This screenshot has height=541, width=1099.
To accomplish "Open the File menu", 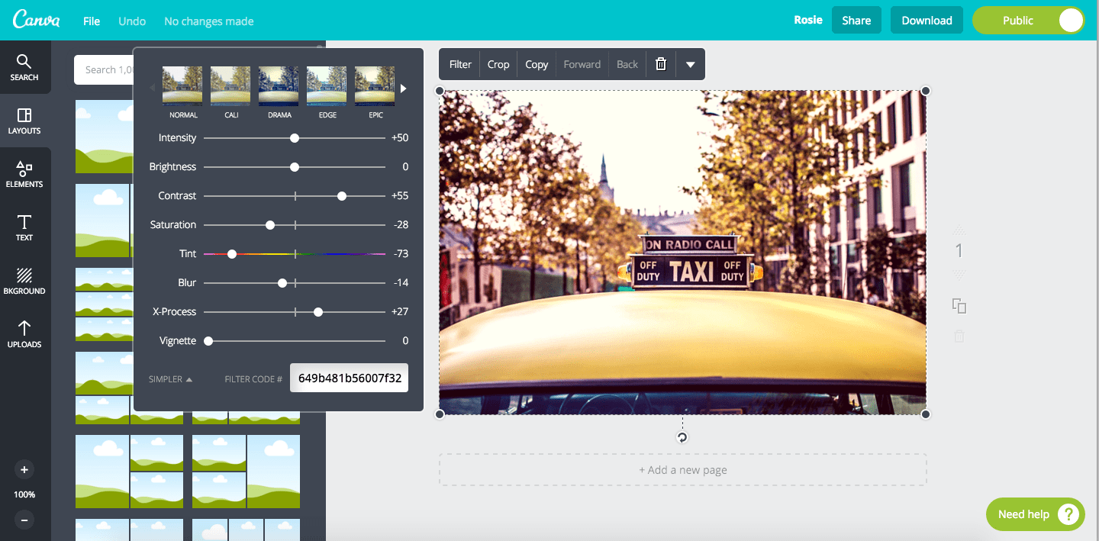I will tap(91, 21).
